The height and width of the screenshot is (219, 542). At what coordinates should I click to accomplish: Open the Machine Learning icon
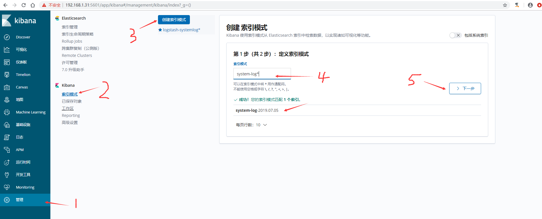7,112
